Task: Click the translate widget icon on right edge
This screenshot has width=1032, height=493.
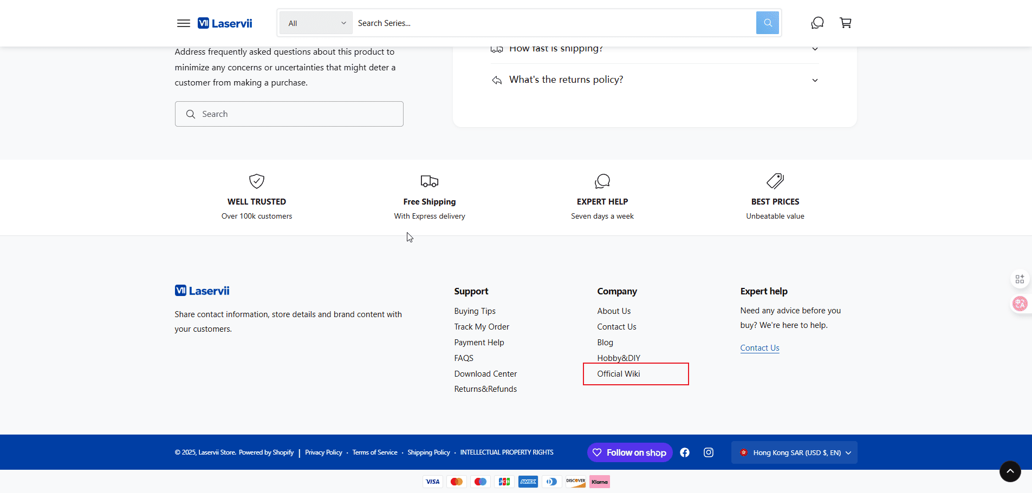Action: click(1020, 304)
